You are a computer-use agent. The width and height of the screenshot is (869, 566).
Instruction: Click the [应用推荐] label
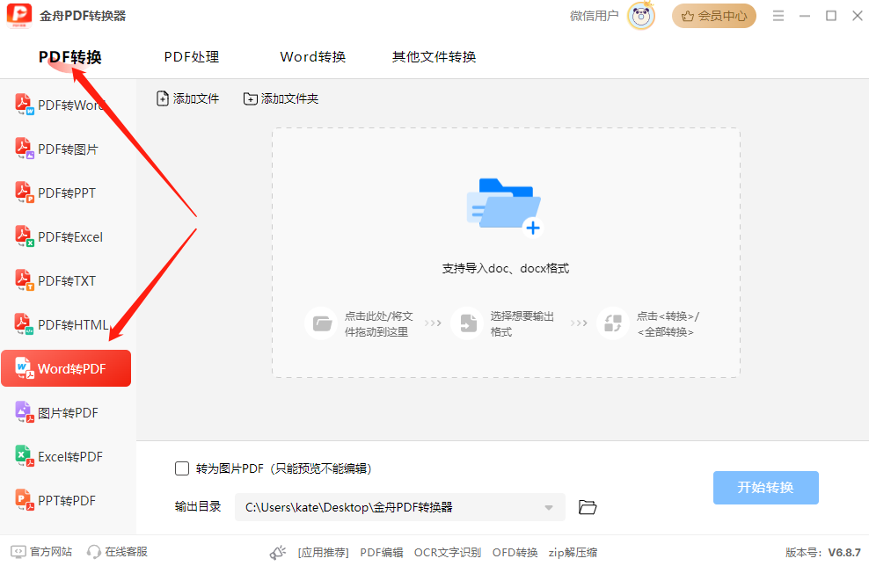(324, 552)
